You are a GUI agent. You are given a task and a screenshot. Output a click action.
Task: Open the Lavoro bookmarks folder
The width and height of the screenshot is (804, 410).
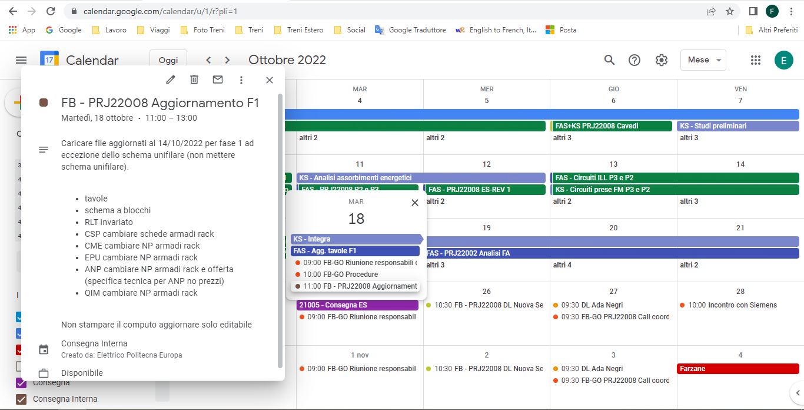click(109, 30)
